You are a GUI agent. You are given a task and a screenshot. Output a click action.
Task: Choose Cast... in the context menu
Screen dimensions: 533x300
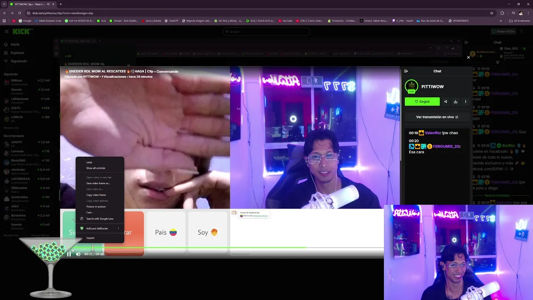click(x=100, y=212)
